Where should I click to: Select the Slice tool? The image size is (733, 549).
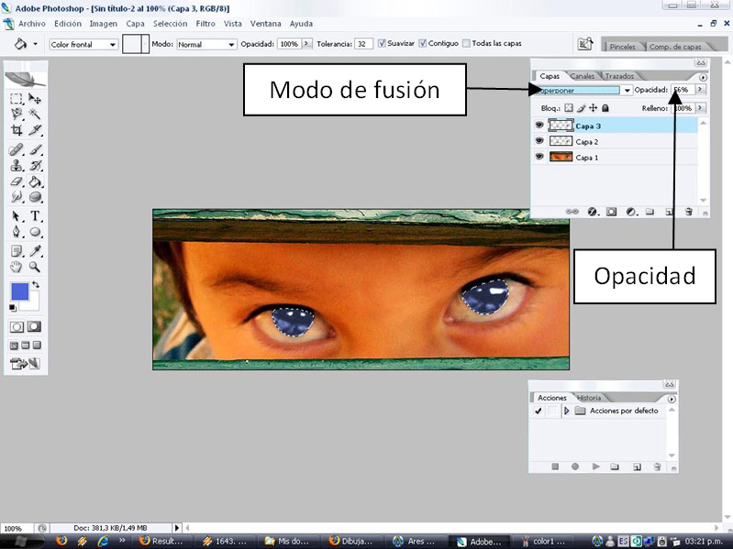35,130
